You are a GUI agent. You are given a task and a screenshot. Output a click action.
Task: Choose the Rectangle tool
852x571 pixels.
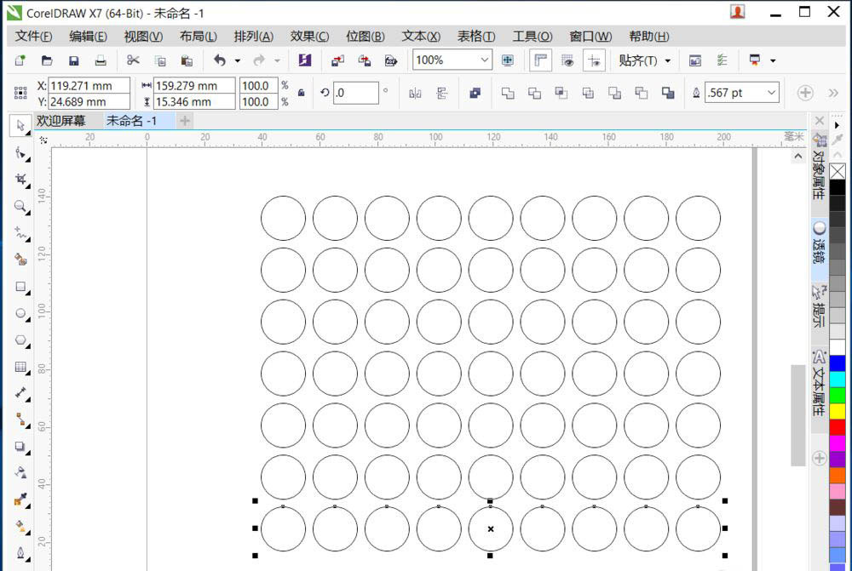(x=20, y=287)
